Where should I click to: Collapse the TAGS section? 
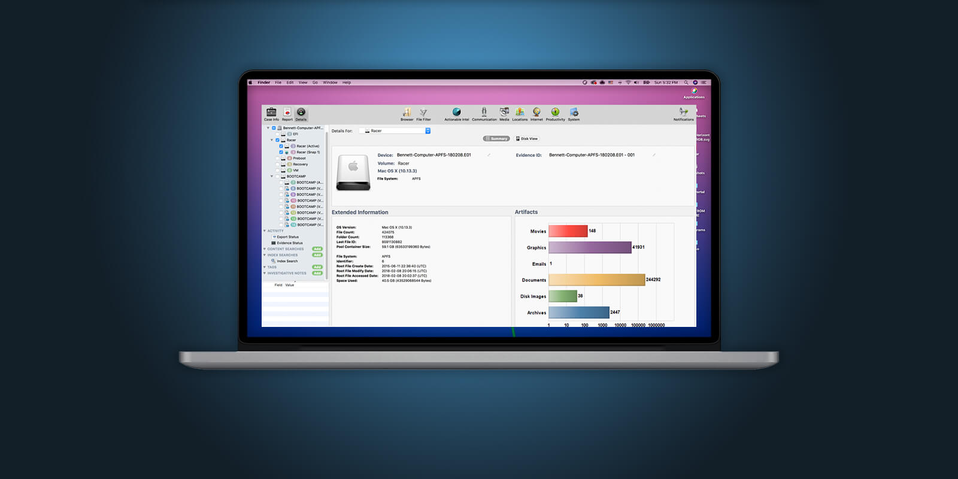tap(265, 267)
